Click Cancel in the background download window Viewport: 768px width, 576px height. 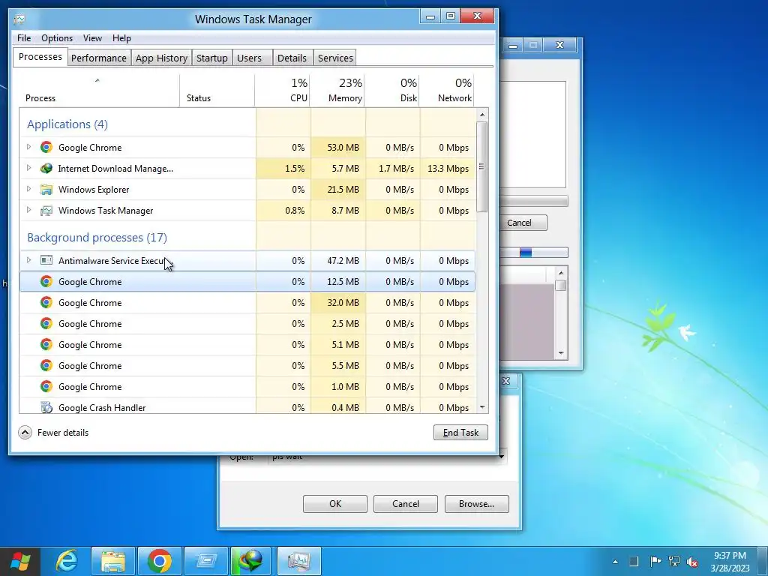(x=522, y=223)
